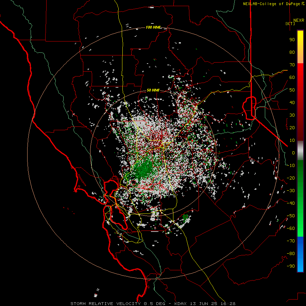This screenshot has height=306, width=306.
Task: Click the [KT] units label
Action: (290, 23)
